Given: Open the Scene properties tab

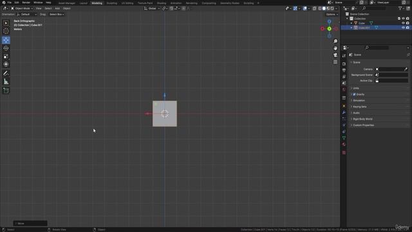Looking at the screenshot, I should coord(344,83).
